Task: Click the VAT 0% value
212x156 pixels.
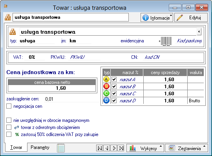Action: [32, 57]
